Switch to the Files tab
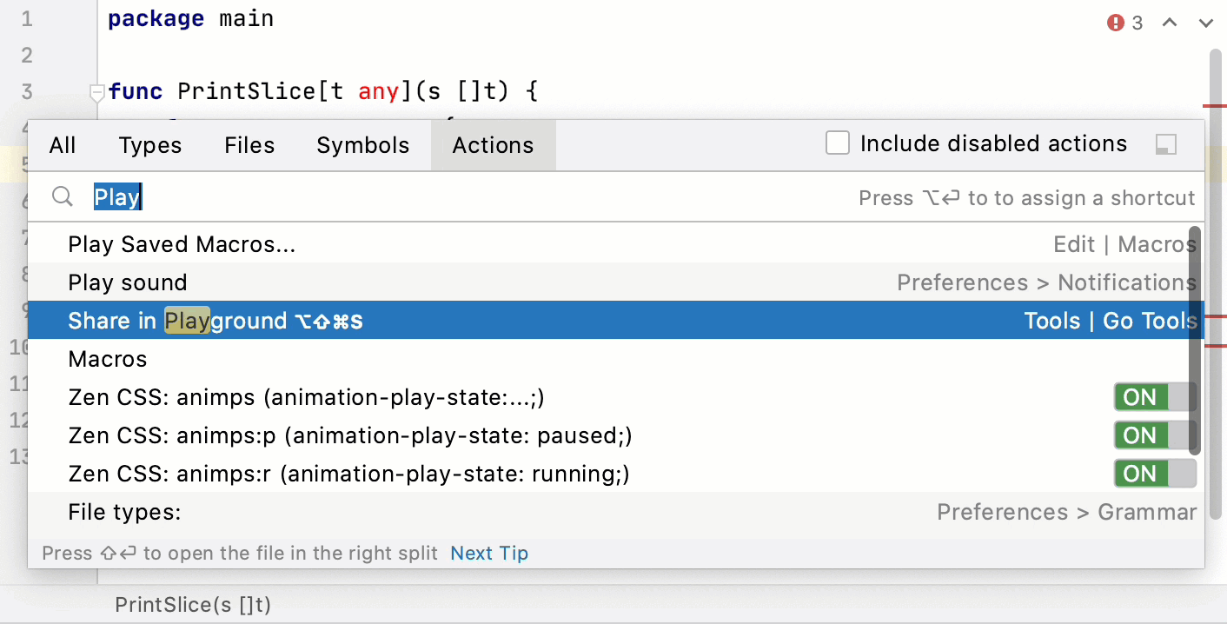 pos(249,145)
